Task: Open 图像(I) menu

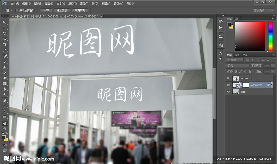Action: [38, 4]
